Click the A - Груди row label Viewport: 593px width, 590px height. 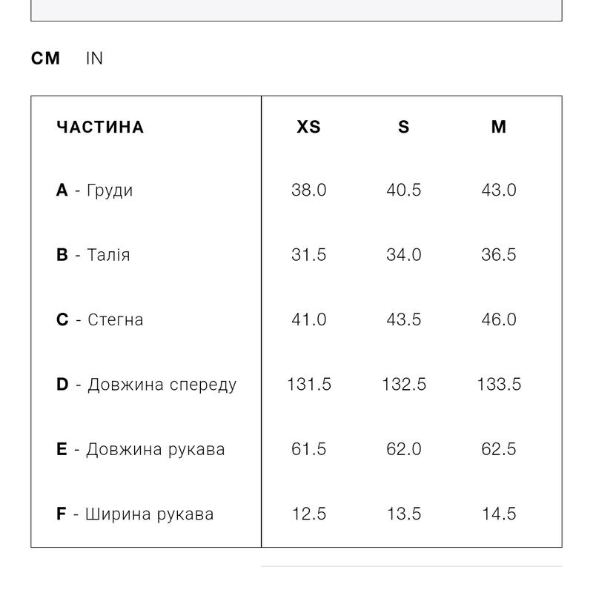pyautogui.click(x=95, y=190)
